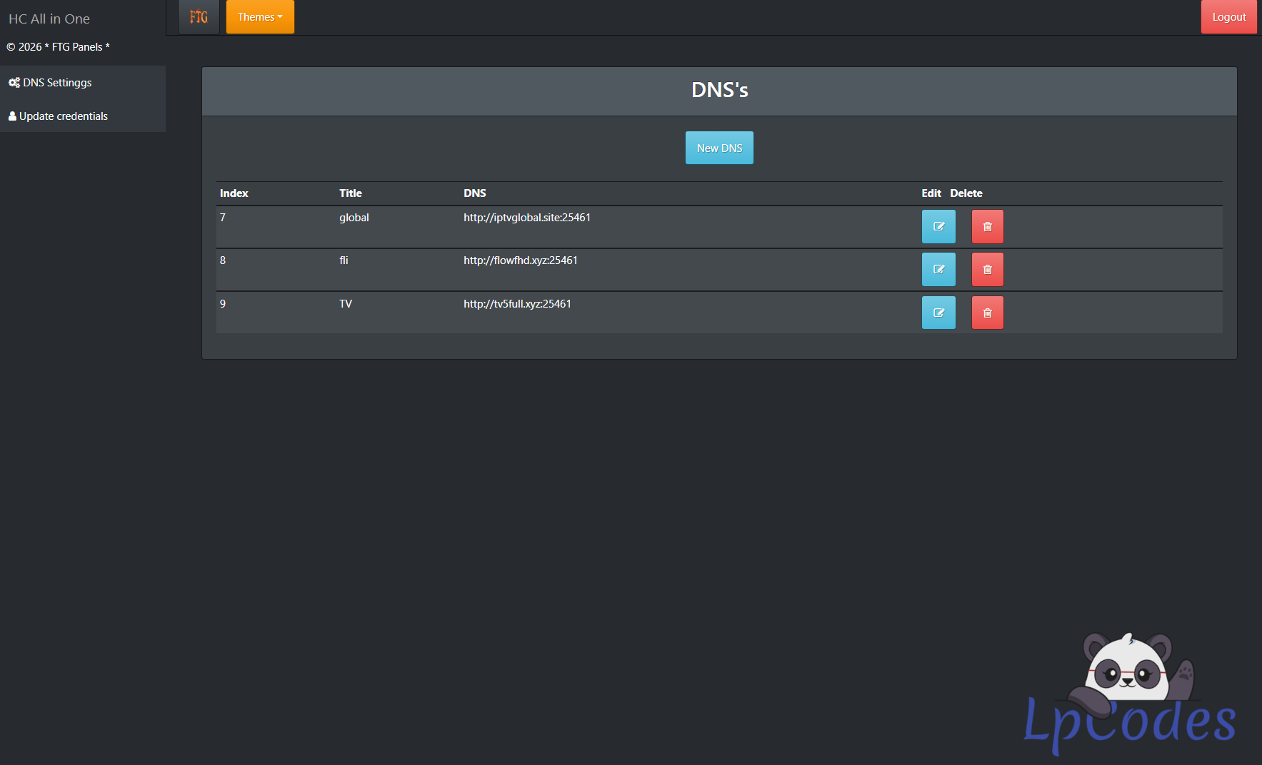Expand the Themes dropdown
1262x765 pixels.
[260, 17]
